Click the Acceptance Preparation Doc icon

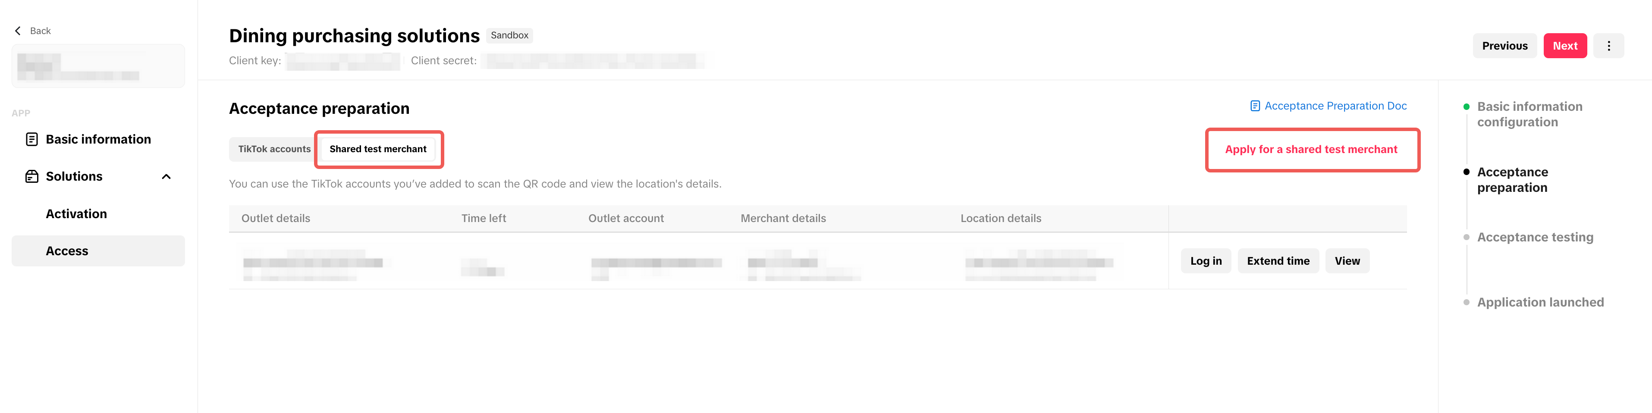tap(1254, 106)
